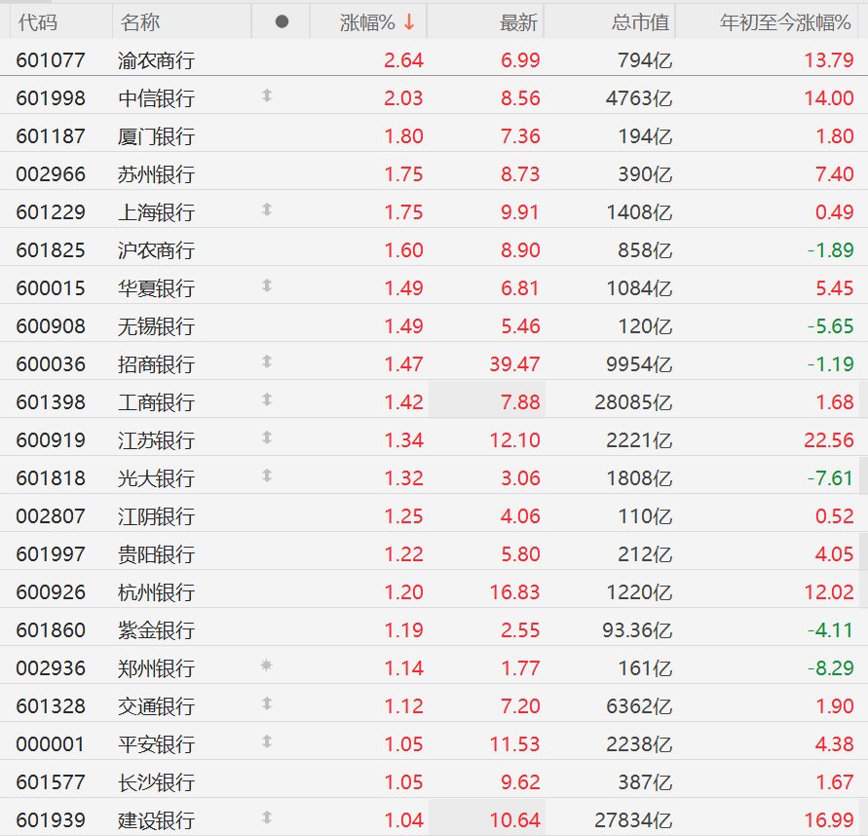This screenshot has height=836, width=868.
Task: Select stock name 中信银行
Action: (156, 98)
